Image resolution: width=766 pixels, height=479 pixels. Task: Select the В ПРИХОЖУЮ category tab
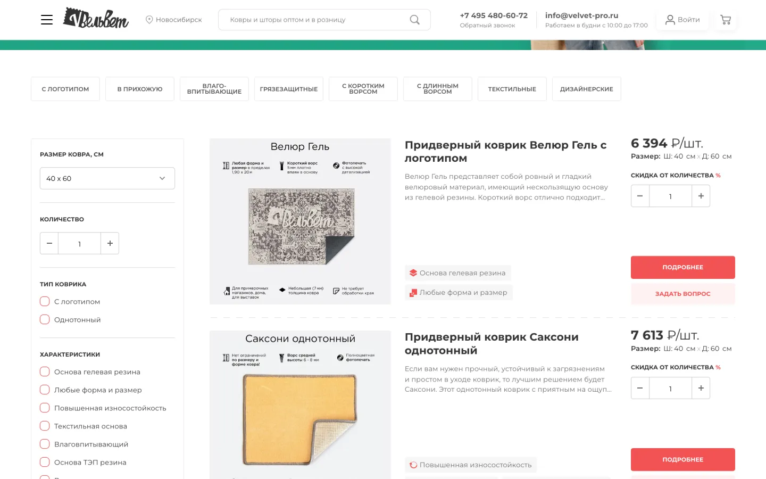[140, 89]
